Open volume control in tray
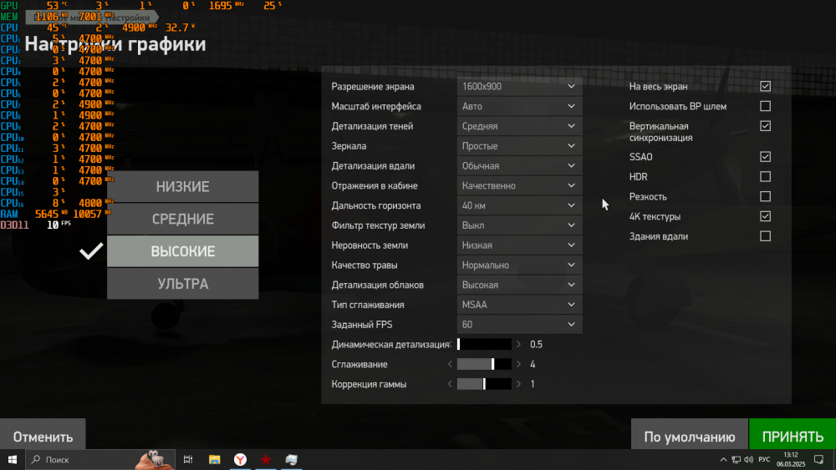Viewport: 836px width, 470px height. tap(748, 459)
